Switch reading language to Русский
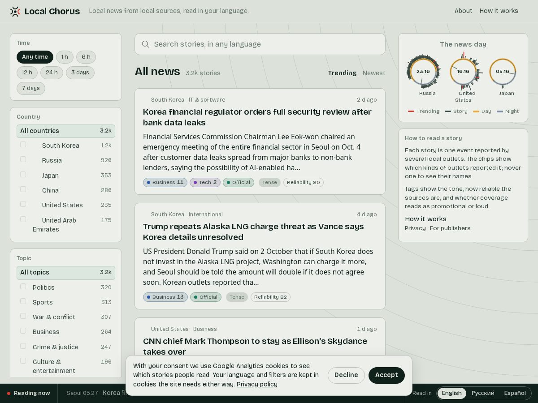 [x=483, y=393]
